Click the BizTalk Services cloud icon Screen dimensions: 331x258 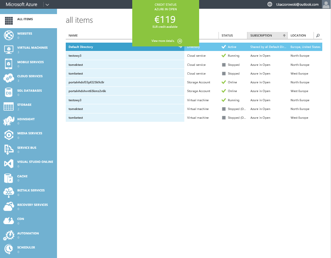click(x=9, y=192)
